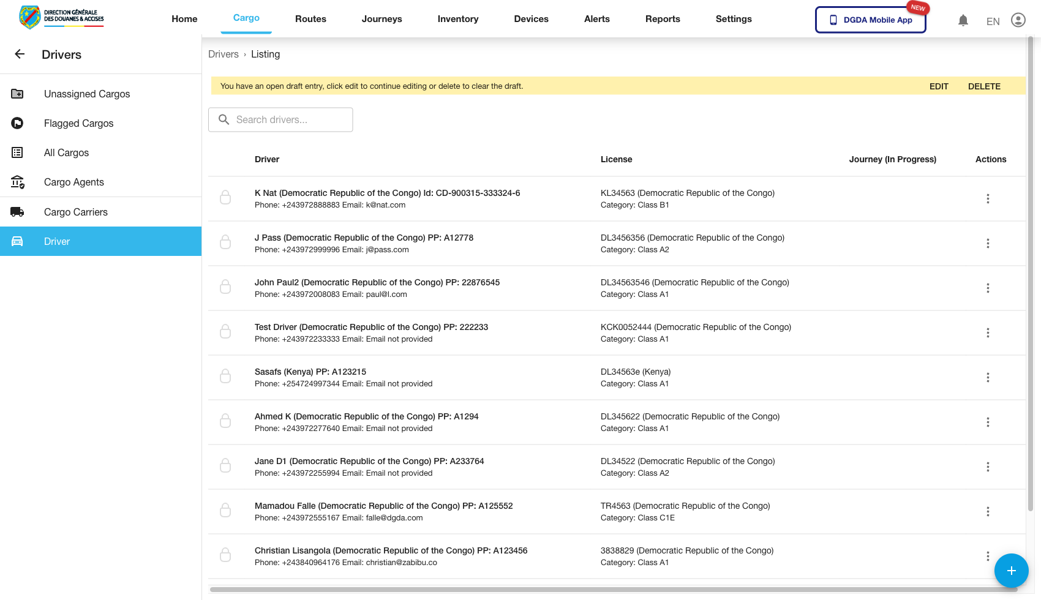Click the back arrow beside Drivers
The image size is (1041, 600).
tap(20, 54)
